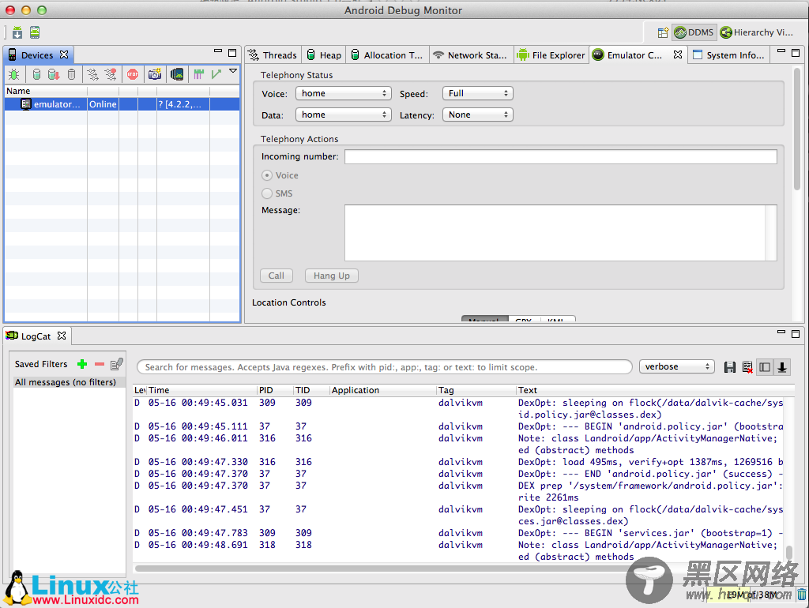
Task: Click the Incoming number field
Action: coord(560,157)
